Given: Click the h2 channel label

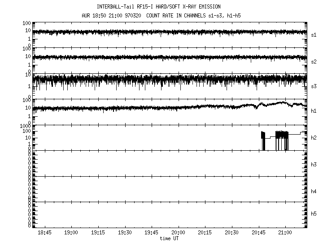Looking at the screenshot, I should coord(314,138).
